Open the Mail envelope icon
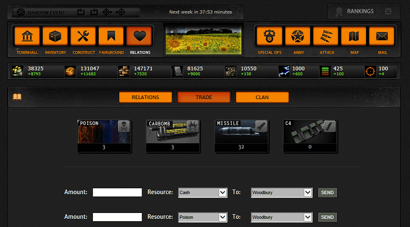 click(x=382, y=36)
